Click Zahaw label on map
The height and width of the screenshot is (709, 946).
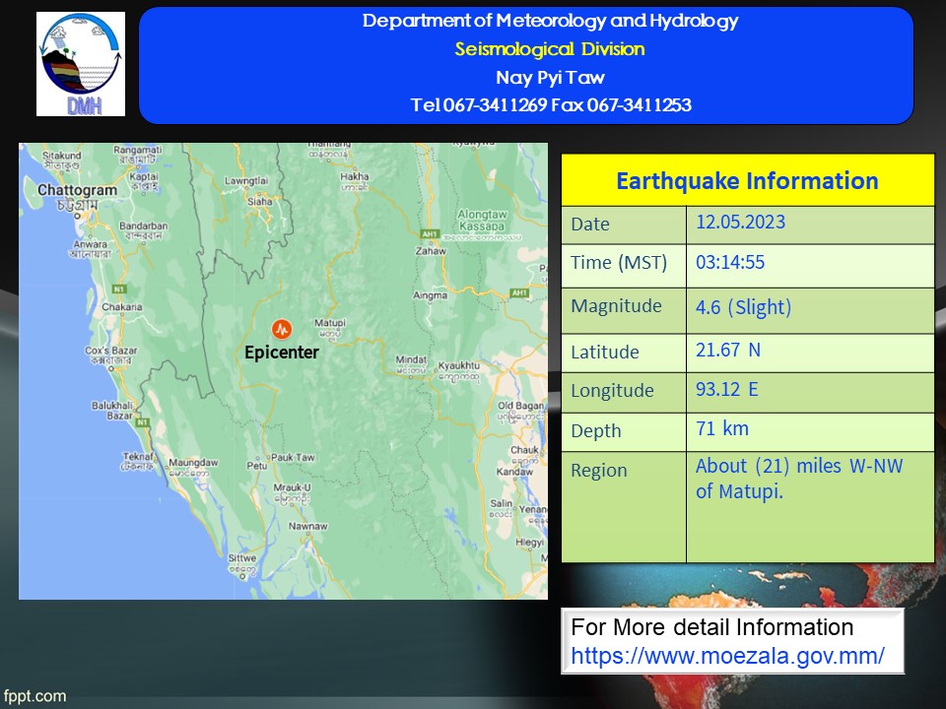431,251
